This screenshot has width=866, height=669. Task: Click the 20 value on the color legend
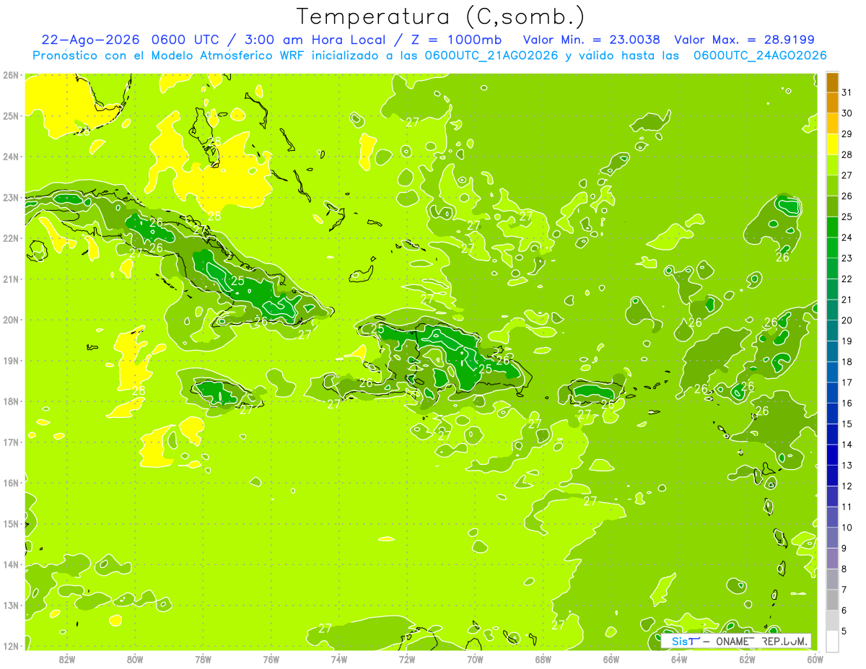point(847,320)
